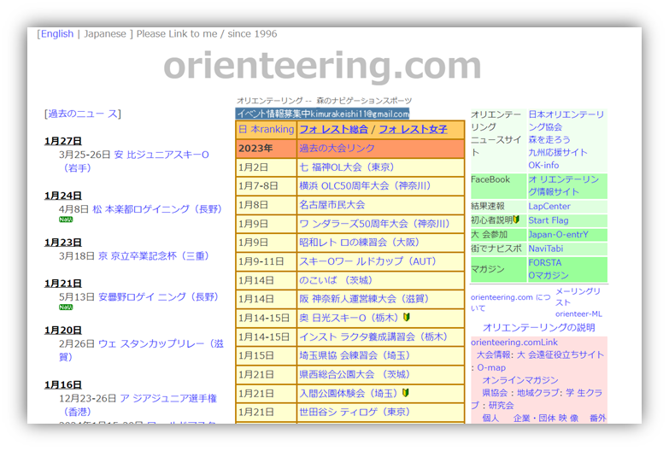Click the beginner mark icon beside 奥日光スキーO
The image size is (669, 451).
pos(407,317)
